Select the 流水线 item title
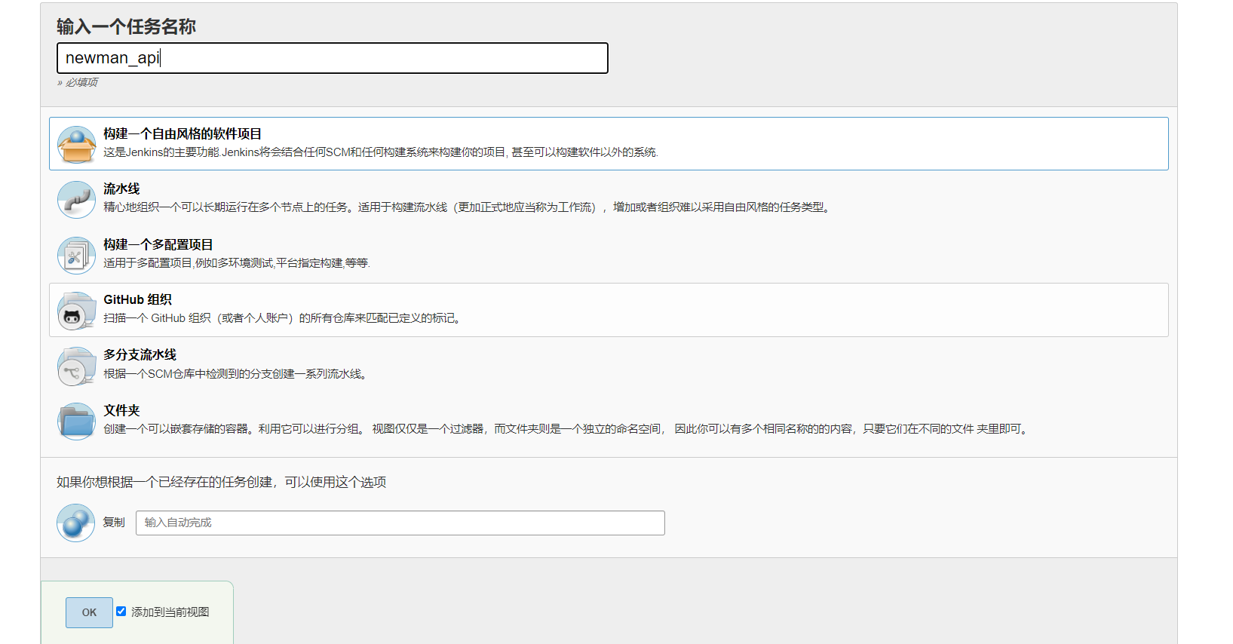Viewport: 1233px width, 644px height. [x=121, y=189]
